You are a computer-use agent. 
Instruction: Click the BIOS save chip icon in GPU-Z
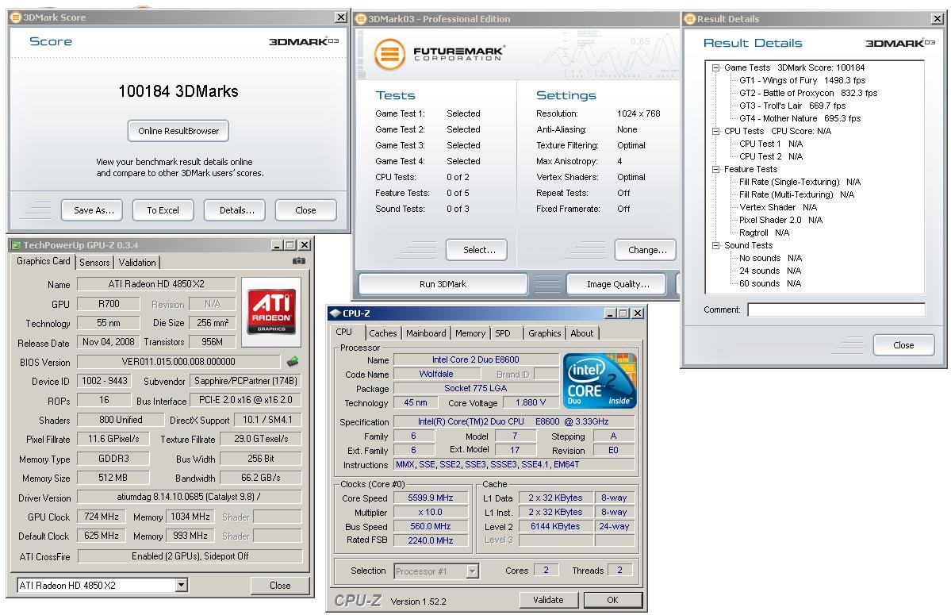click(293, 362)
